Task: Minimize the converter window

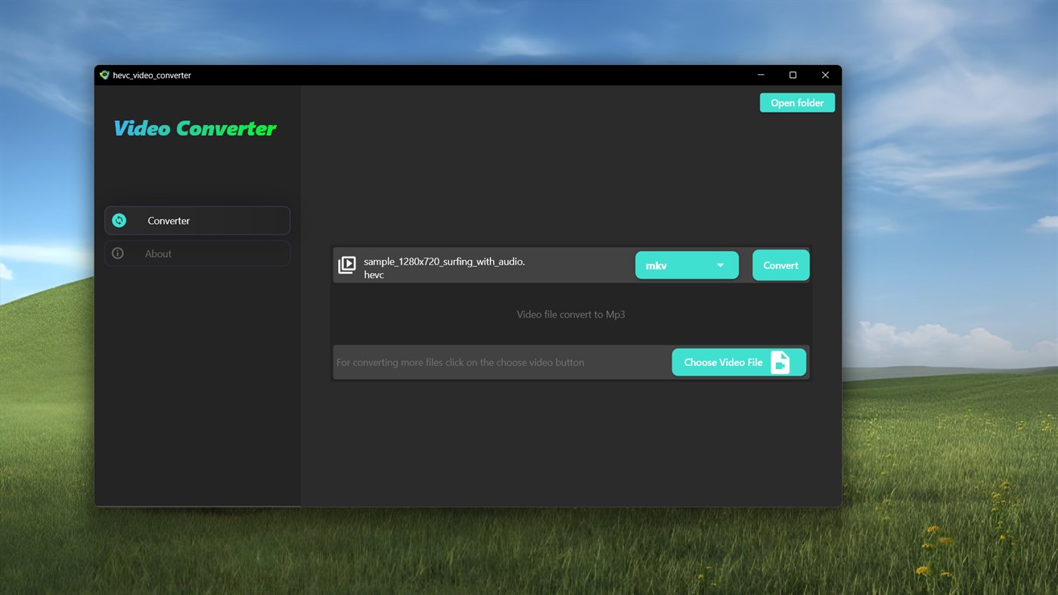Action: point(760,75)
